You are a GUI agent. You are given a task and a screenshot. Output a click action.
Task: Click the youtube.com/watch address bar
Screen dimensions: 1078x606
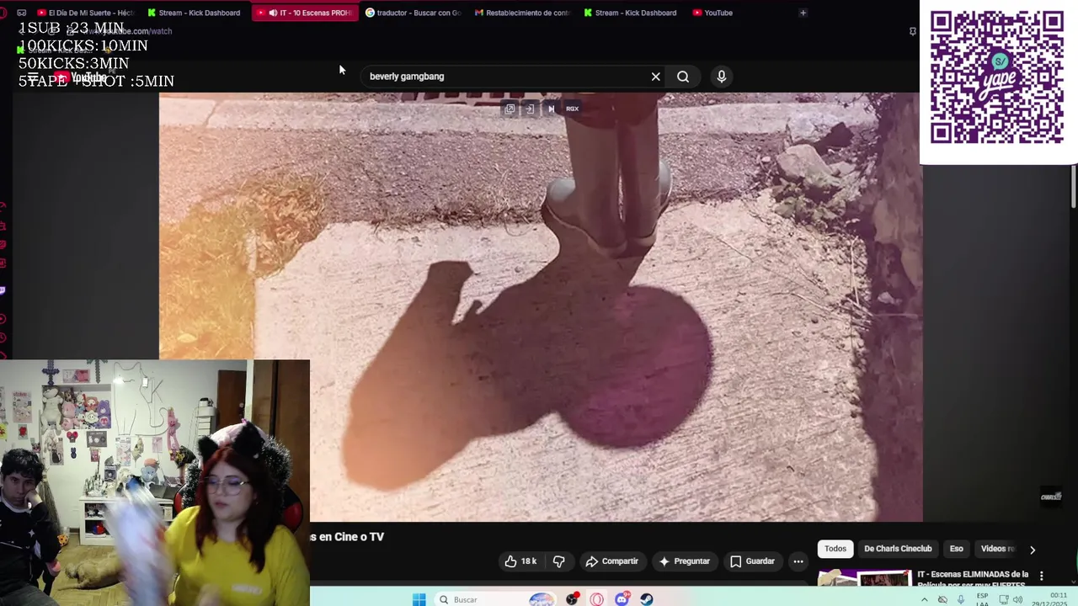126,31
